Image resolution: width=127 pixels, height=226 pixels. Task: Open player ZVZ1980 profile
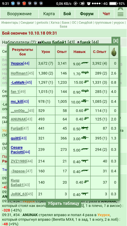pos(19,161)
